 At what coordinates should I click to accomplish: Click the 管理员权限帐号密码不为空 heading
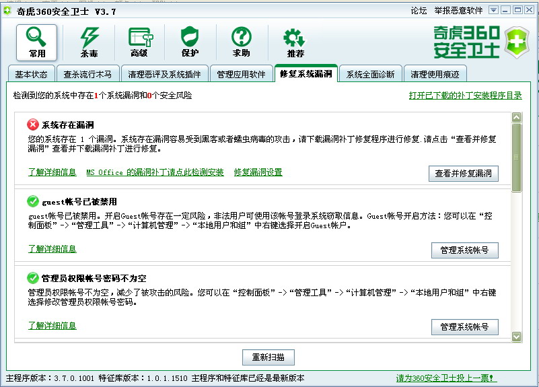[x=94, y=279]
